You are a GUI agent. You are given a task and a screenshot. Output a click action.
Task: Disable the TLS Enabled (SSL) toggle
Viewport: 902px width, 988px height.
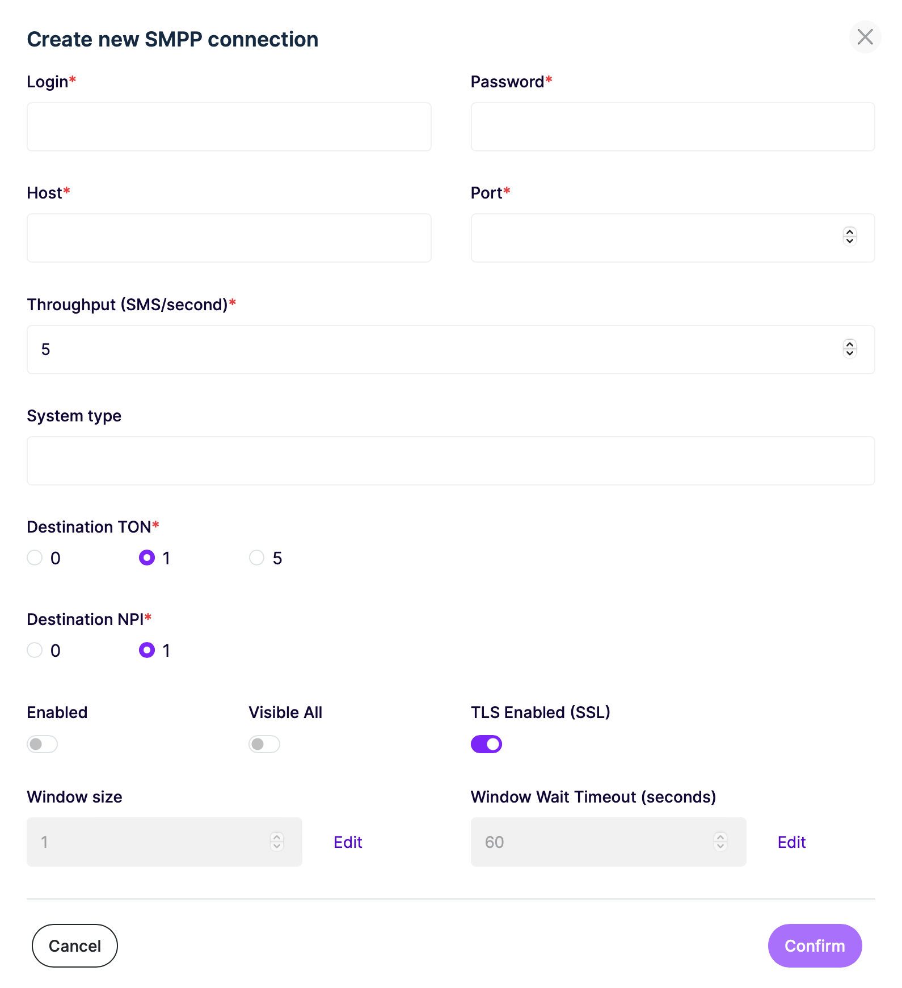pos(486,744)
